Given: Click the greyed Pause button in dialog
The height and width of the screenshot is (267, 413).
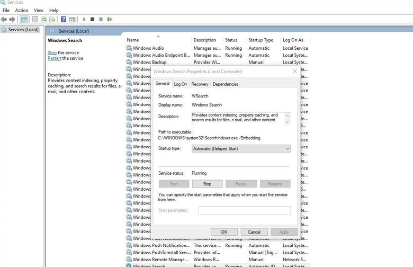Looking at the screenshot, I should pyautogui.click(x=241, y=184).
